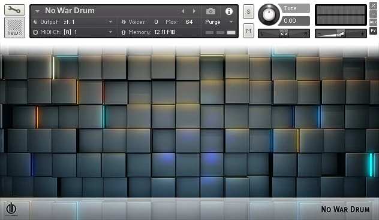
Task: Click the tune value field 0.00
Action: tap(294, 21)
